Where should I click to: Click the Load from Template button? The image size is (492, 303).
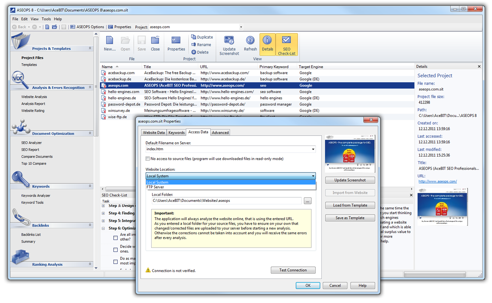(x=350, y=205)
